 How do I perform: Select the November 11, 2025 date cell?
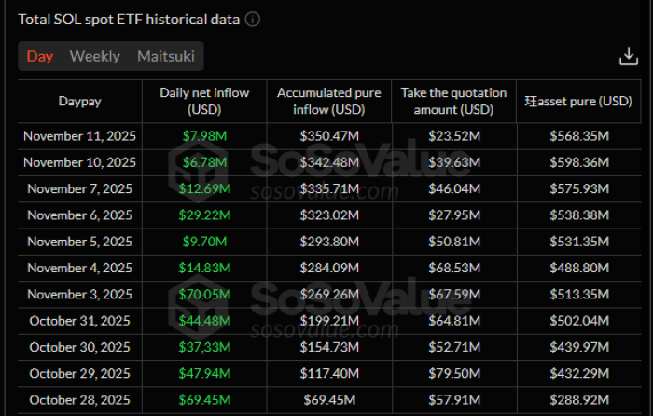pos(80,136)
